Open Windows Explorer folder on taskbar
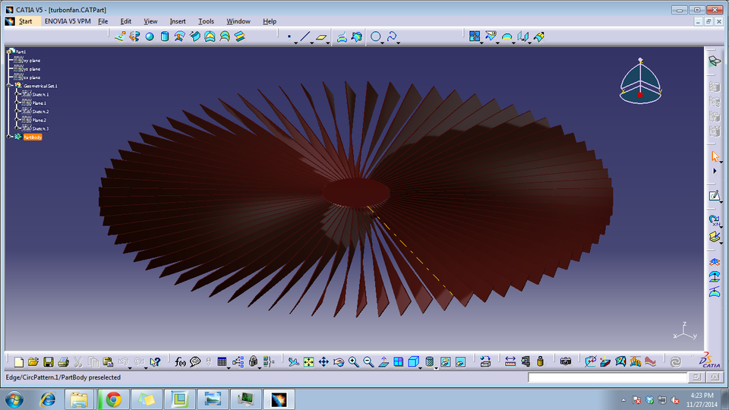 point(79,399)
